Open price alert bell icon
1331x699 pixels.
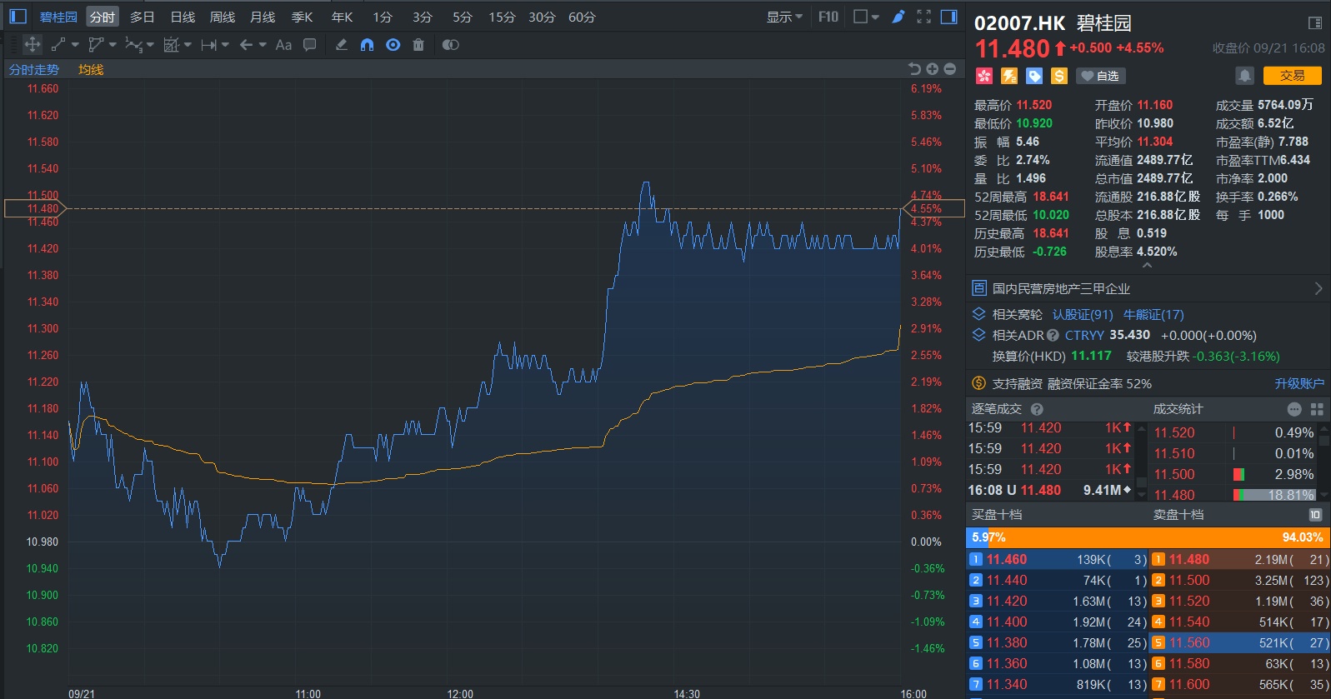point(1244,76)
